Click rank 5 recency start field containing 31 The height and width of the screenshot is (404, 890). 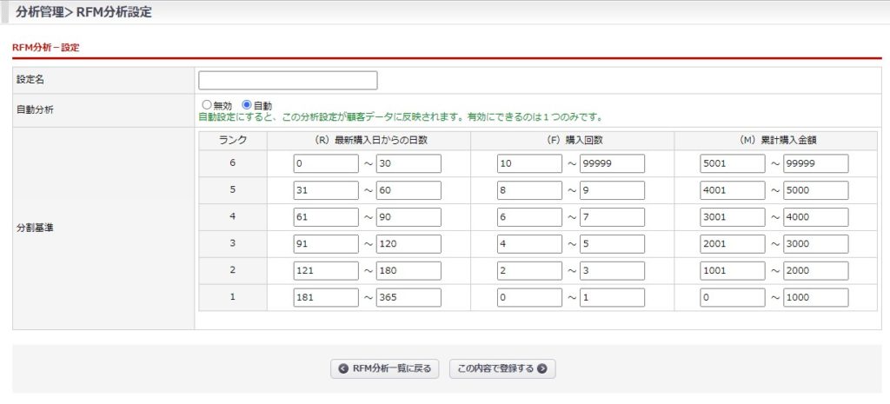[326, 190]
